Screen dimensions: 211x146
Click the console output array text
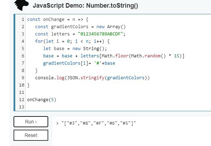(x=99, y=123)
